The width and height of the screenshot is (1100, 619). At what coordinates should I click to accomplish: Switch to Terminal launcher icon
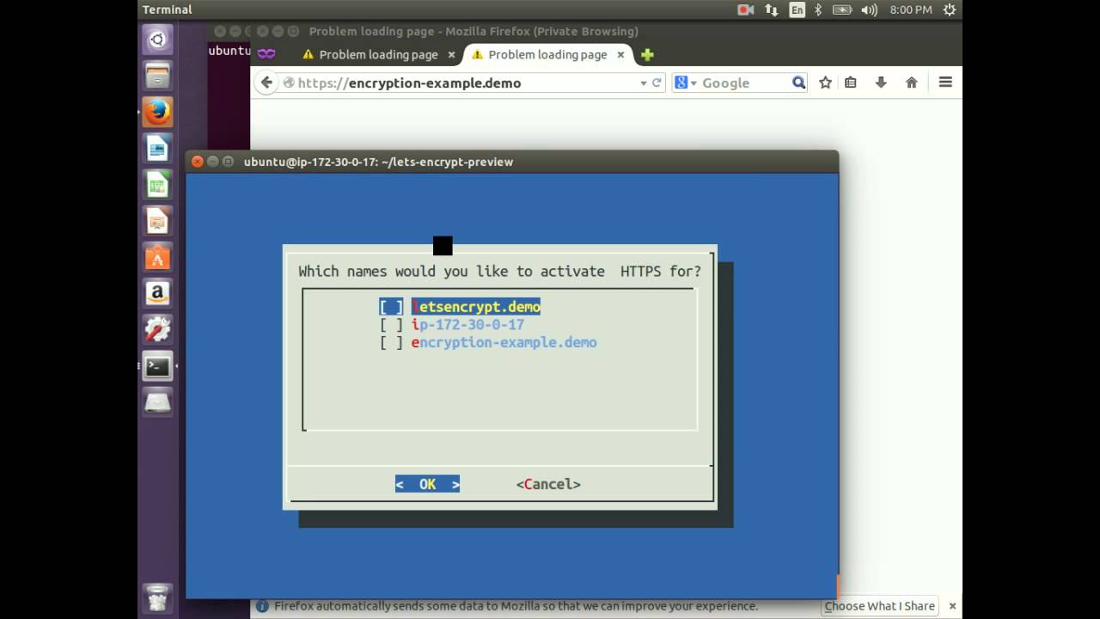157,366
